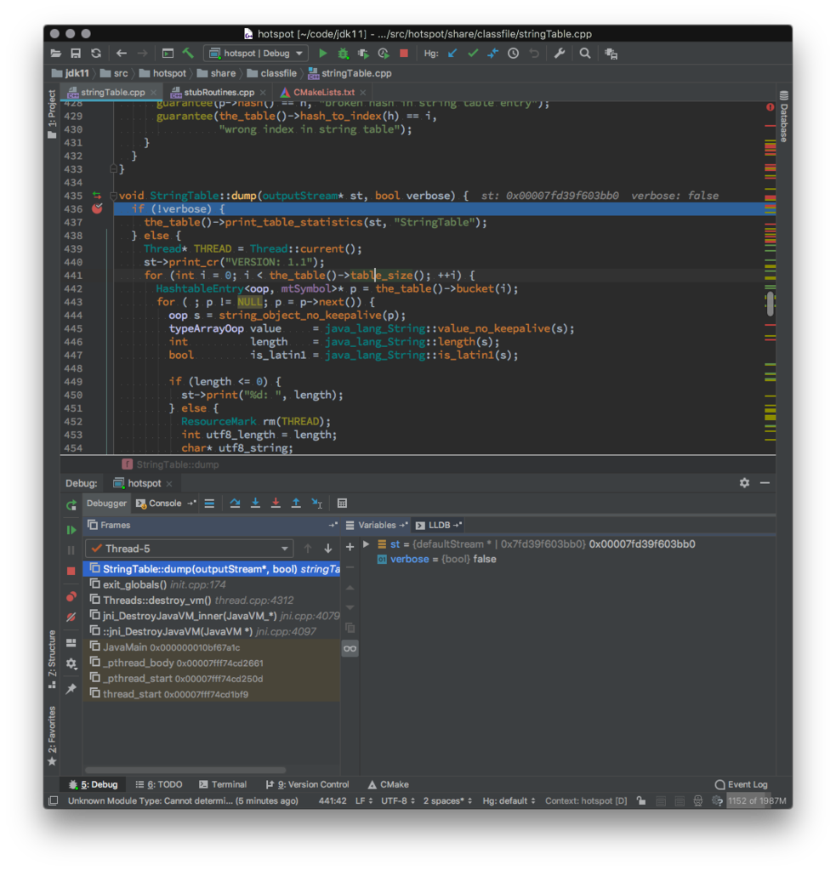Viewport: 836px width, 871px height.
Task: Change the UTF-8 file encoding
Action: [x=399, y=800]
